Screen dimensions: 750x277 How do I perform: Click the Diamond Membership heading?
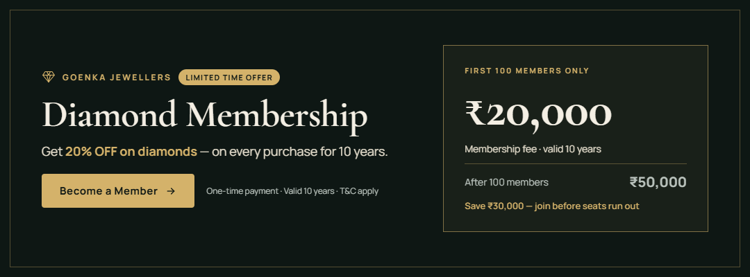click(205, 116)
